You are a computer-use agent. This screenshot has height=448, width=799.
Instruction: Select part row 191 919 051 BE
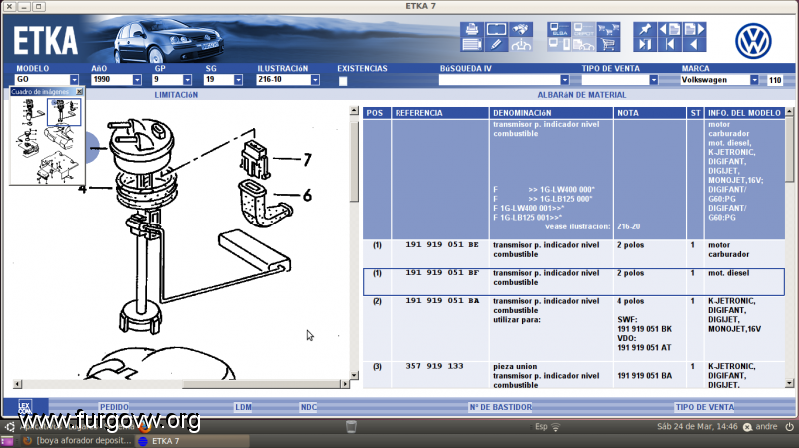coord(573,253)
